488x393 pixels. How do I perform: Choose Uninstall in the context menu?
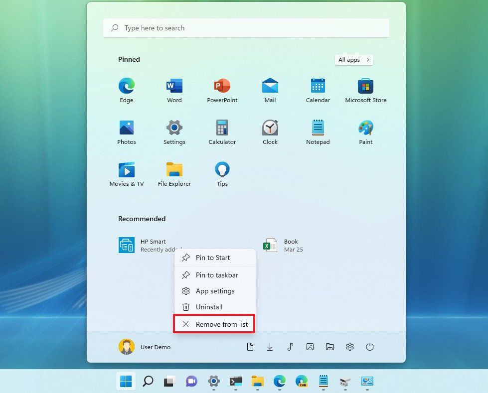pos(208,307)
